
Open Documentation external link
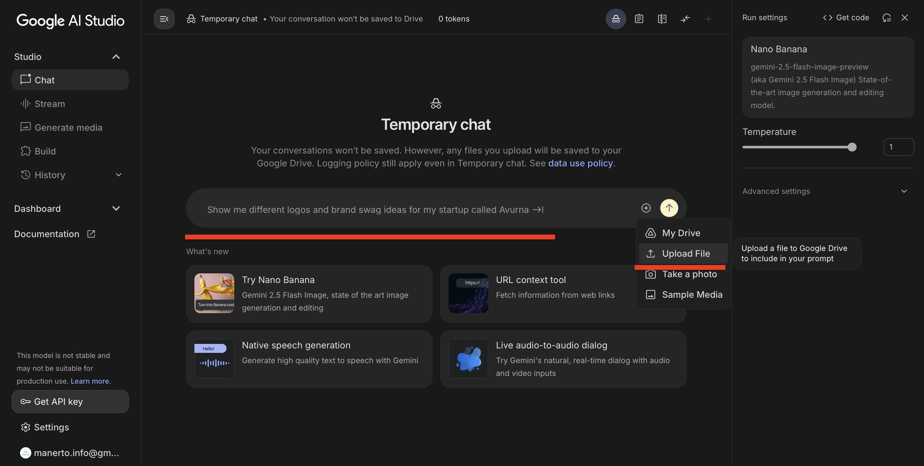click(x=55, y=234)
